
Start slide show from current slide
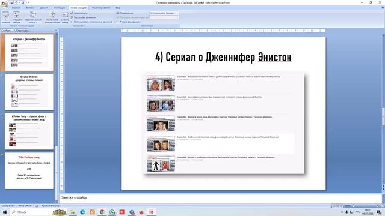pos(16,17)
